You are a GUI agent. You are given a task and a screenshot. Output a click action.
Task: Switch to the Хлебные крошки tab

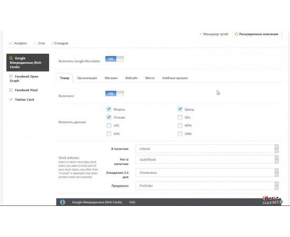click(x=175, y=78)
